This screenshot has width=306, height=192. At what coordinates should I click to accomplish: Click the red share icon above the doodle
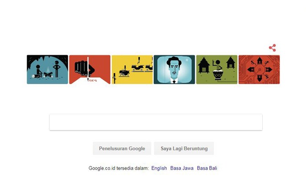tap(272, 48)
